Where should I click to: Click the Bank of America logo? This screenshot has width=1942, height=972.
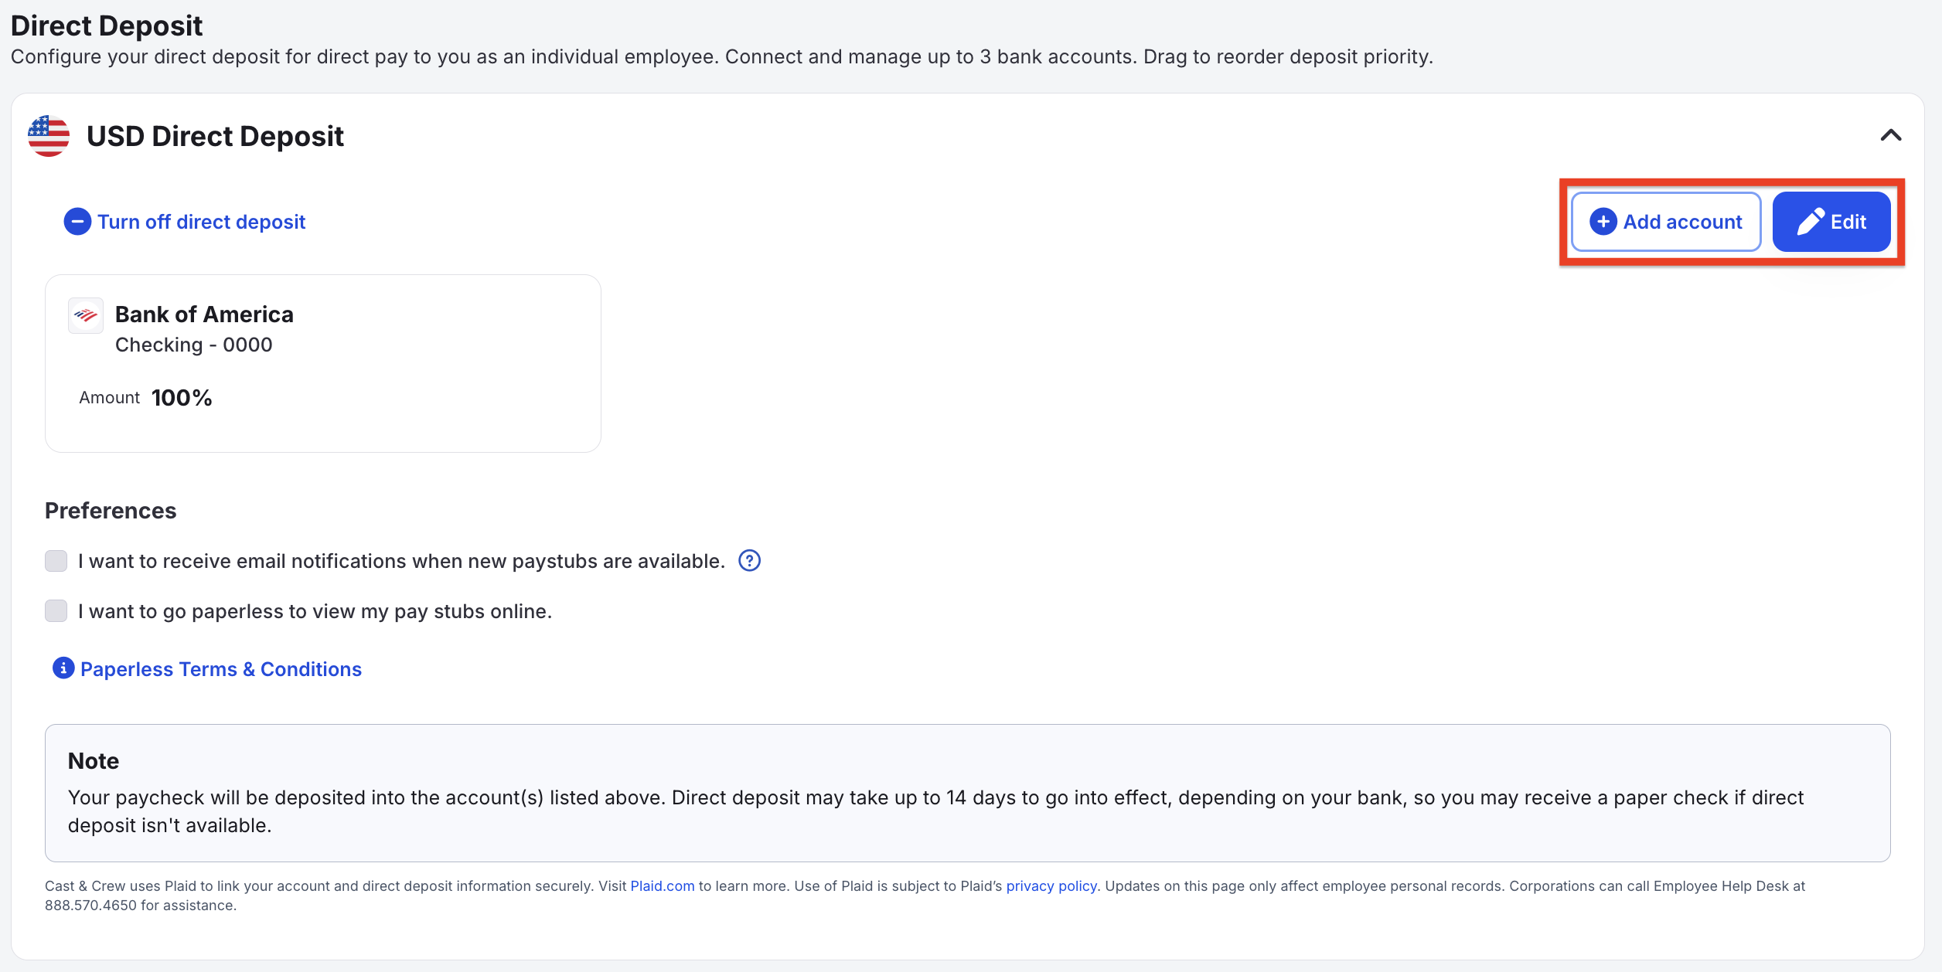[86, 315]
